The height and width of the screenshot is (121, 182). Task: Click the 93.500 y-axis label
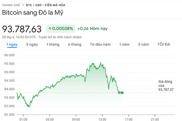pos(9,97)
